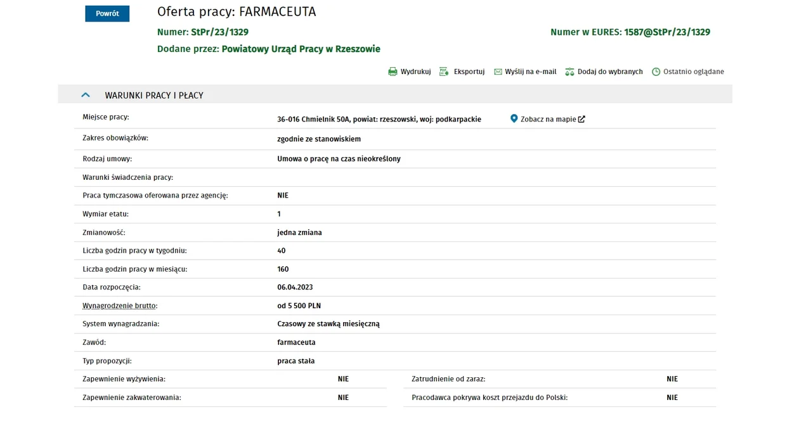Click external link icon after Zobacz na mapie
The height and width of the screenshot is (426, 799).
click(x=581, y=119)
